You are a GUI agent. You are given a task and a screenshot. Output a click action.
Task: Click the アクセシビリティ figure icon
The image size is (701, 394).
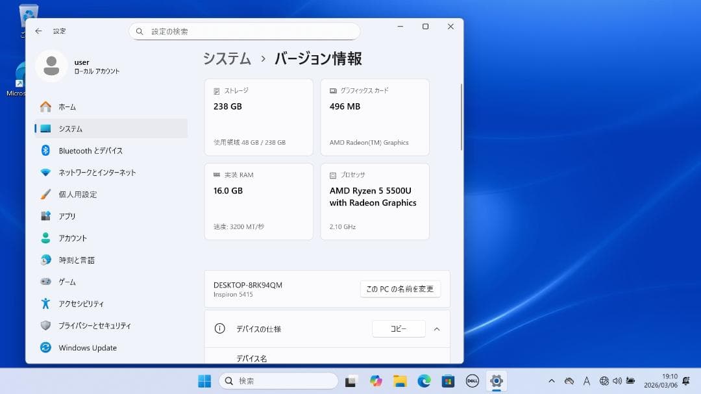45,304
